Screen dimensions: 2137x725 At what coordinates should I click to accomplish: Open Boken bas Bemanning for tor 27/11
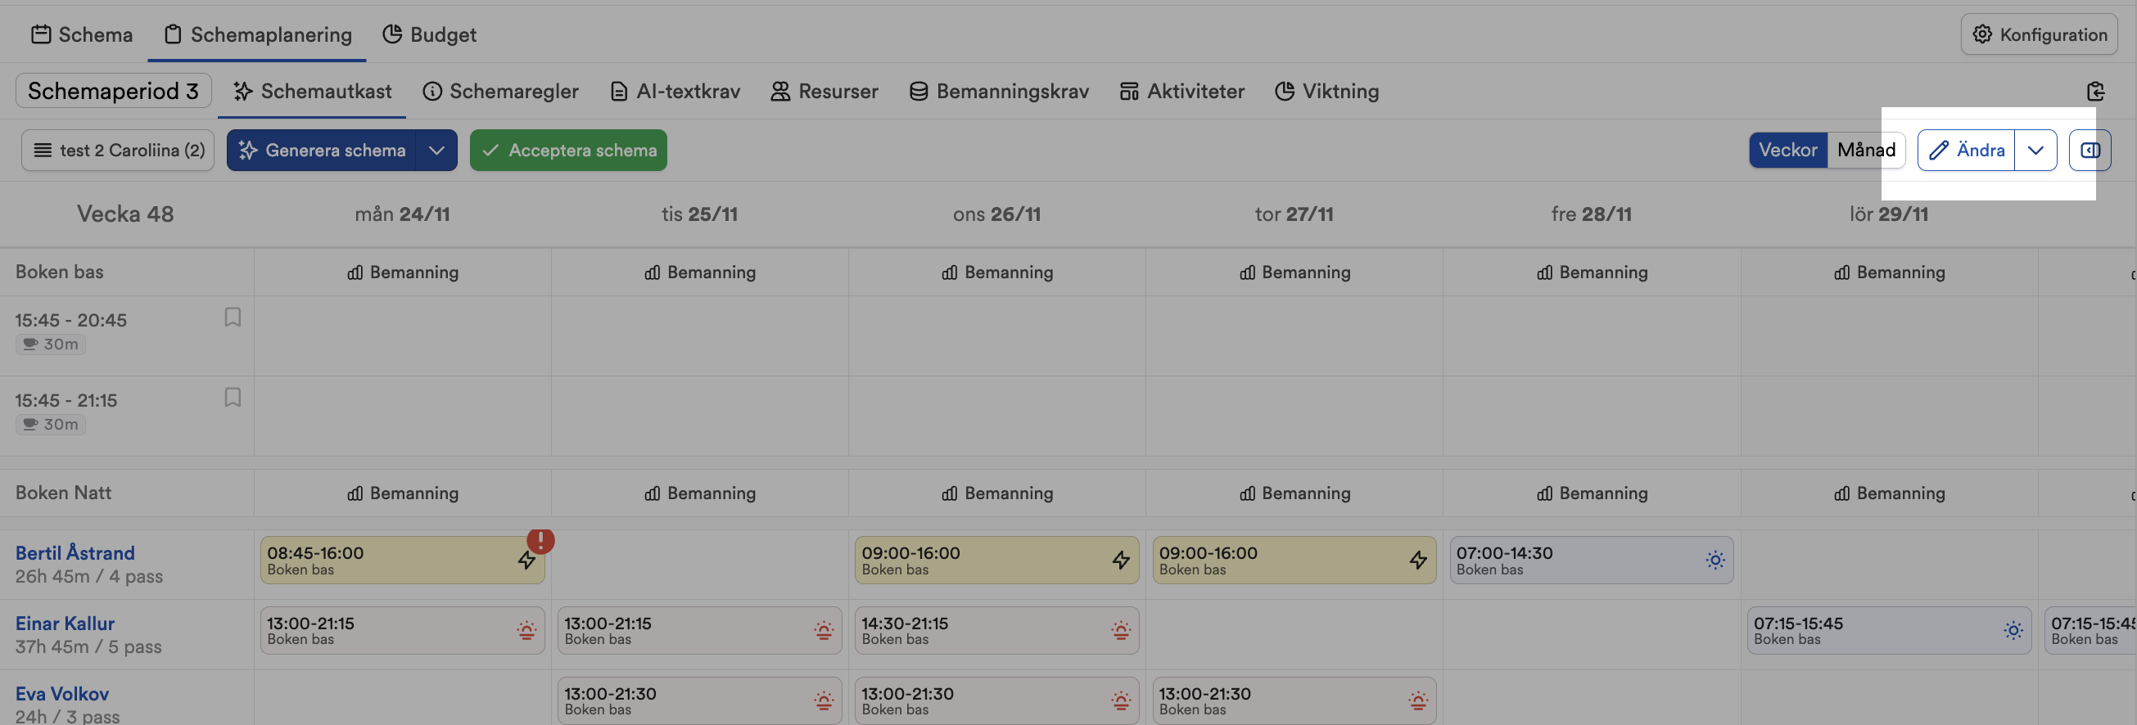coord(1294,271)
